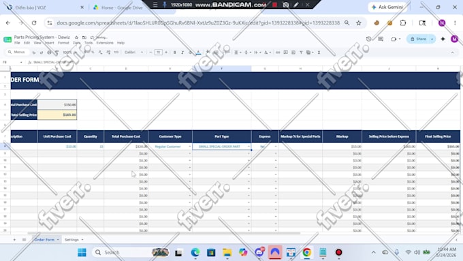This screenshot has height=261, width=463.
Task: Click the Share button
Action: [x=418, y=39]
